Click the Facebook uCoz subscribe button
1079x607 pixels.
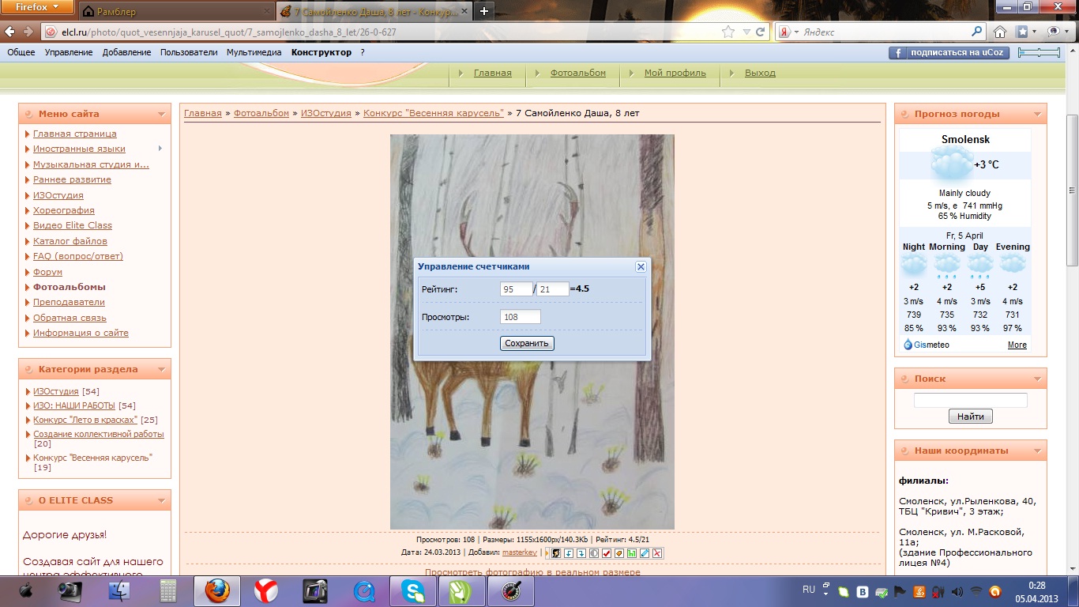coord(949,53)
